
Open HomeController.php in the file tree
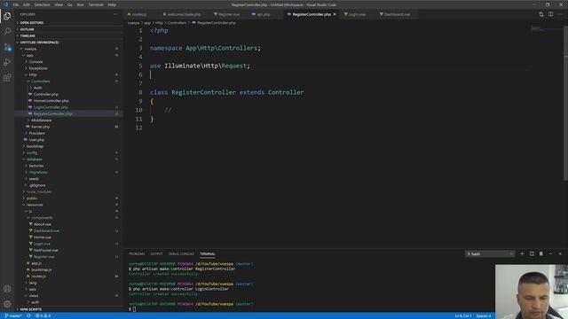click(51, 101)
